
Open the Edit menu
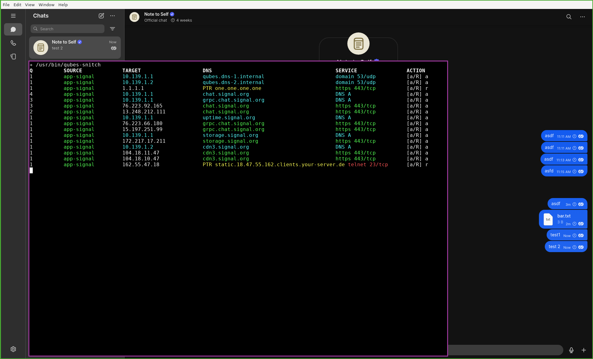(17, 5)
